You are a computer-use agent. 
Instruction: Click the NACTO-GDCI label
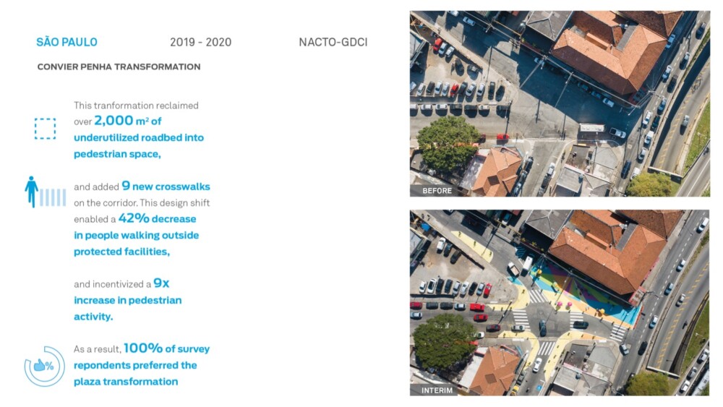pos(333,42)
